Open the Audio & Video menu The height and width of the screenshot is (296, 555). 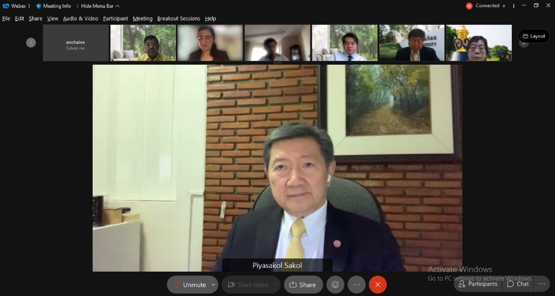click(x=80, y=18)
